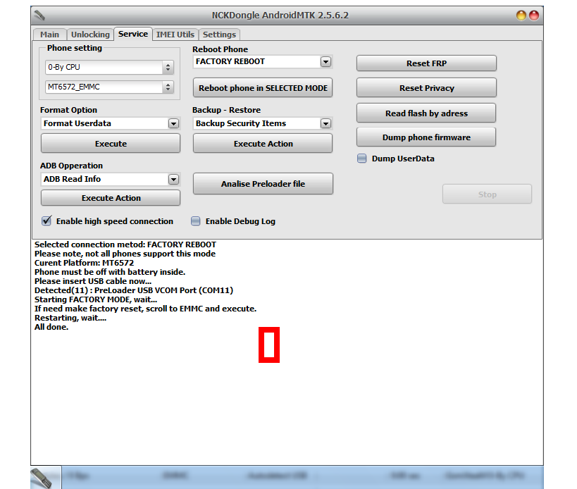Click log line mentioning PreLoader USB VCOM Port
Screen dimensions: 577x489
[x=134, y=290]
